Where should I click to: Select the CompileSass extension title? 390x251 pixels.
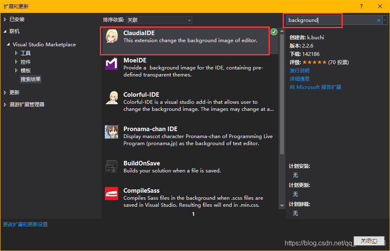(141, 191)
